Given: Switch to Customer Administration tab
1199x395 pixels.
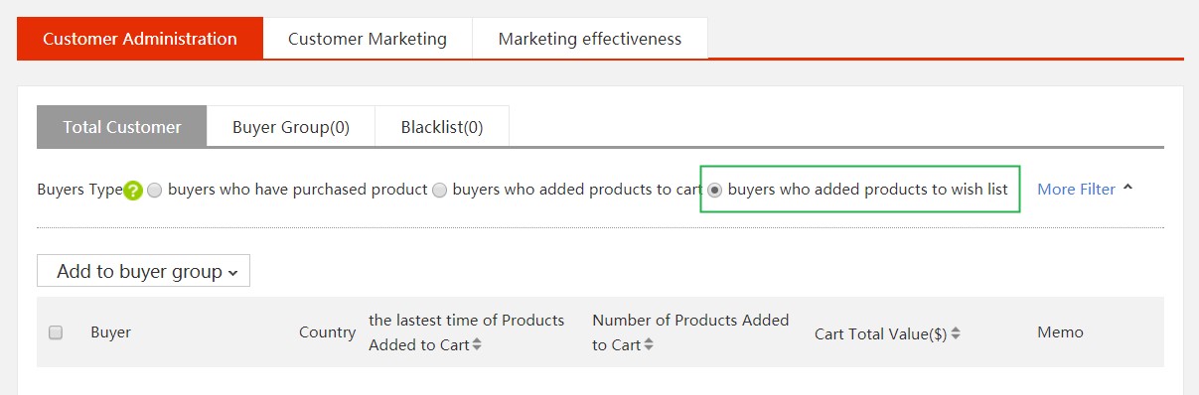Looking at the screenshot, I should pyautogui.click(x=140, y=39).
